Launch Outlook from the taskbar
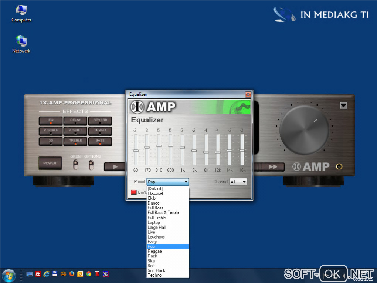The height and width of the screenshot is (283, 377). coord(80,274)
